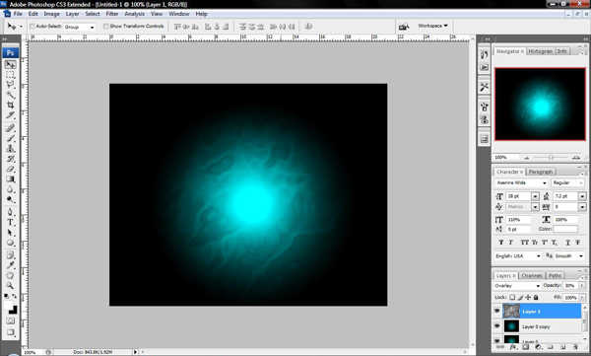
Task: Click the trash icon in Layers panel
Action: click(x=575, y=346)
